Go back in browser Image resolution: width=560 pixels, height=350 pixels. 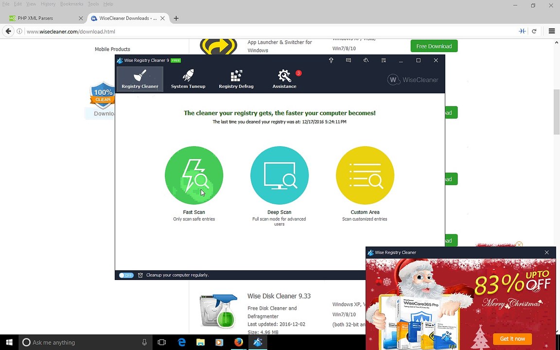tap(8, 32)
